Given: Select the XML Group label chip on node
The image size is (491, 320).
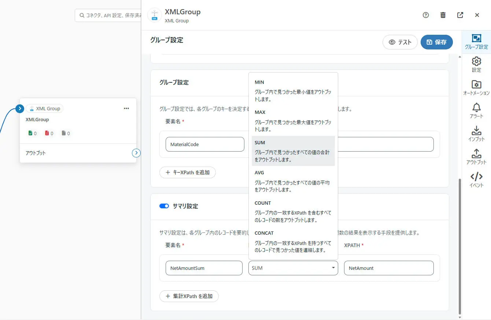Looking at the screenshot, I should 45,108.
